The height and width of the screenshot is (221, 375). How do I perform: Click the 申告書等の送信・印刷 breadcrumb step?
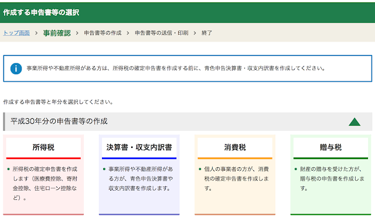[x=162, y=33]
